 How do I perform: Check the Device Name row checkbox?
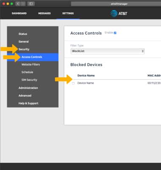73,83
